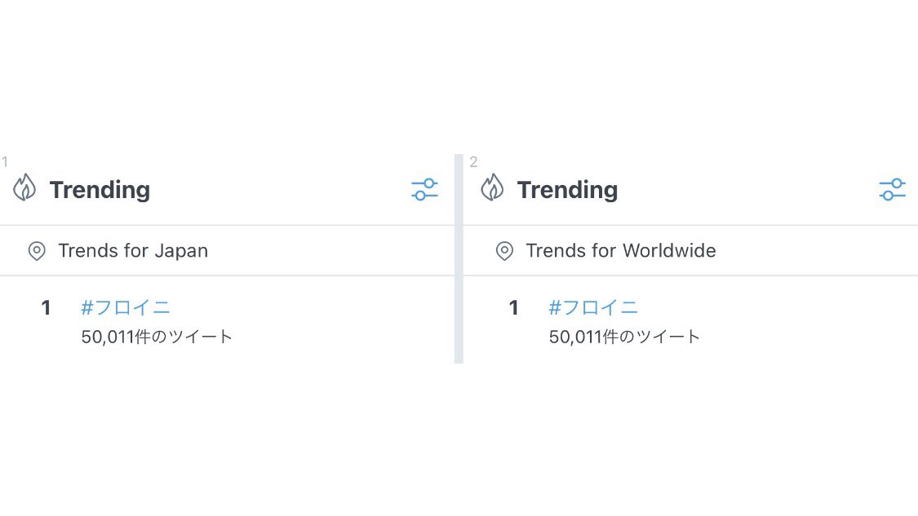The width and height of the screenshot is (918, 516).
Task: Open #フロイニ hashtag in Japan trends
Action: [x=126, y=307]
